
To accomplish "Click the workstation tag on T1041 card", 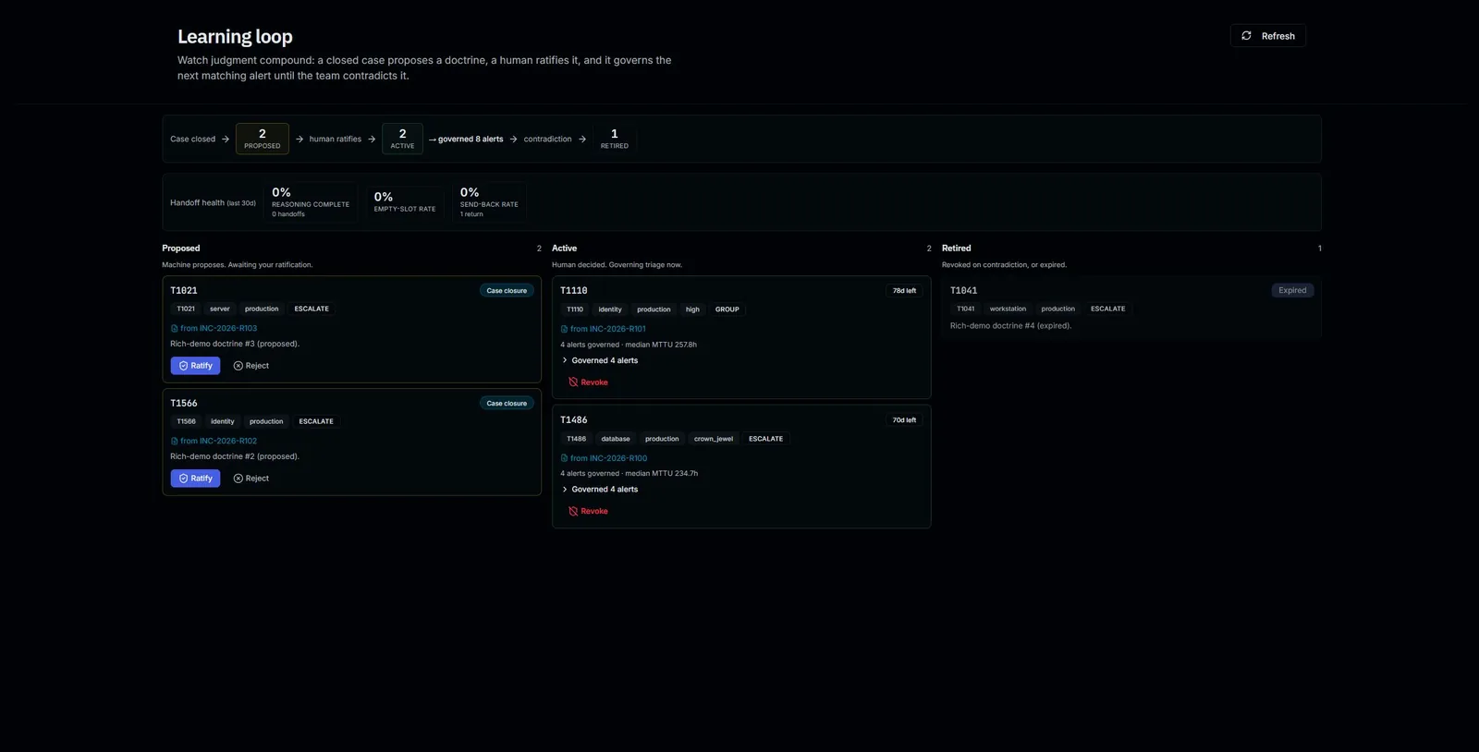I will (x=1008, y=309).
